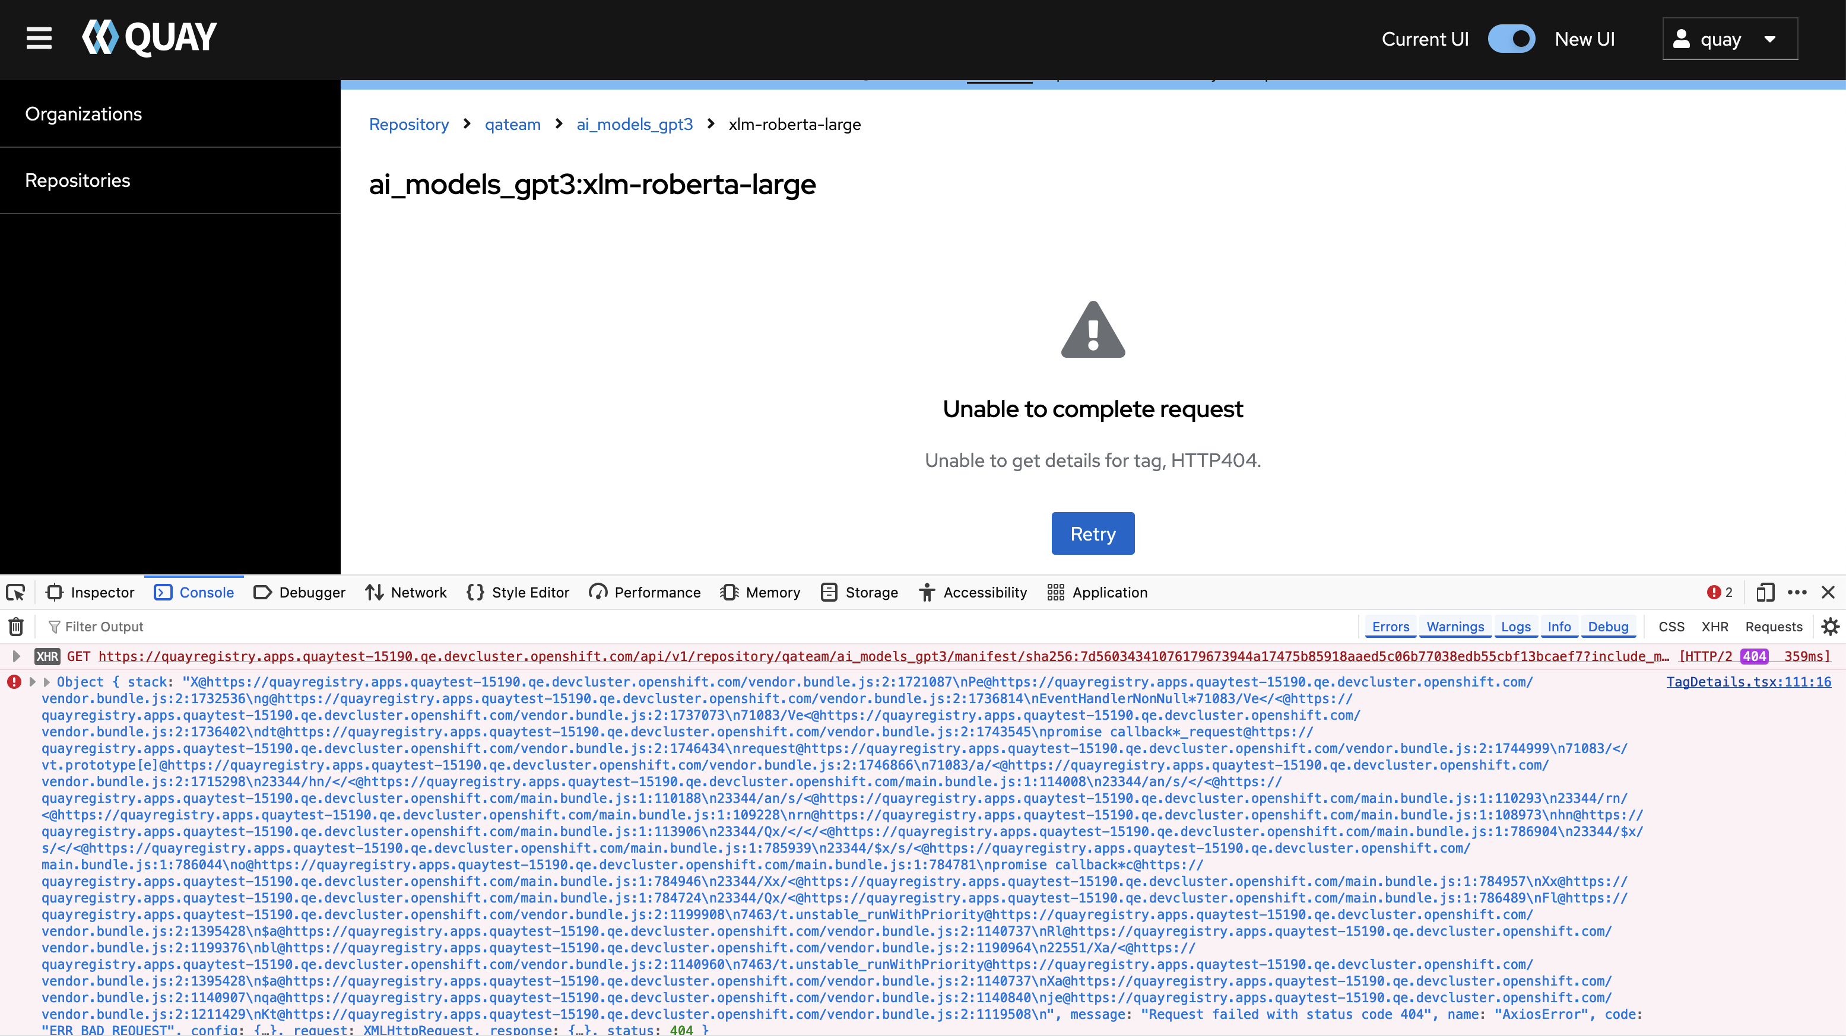Expand the logged error Object
1846x1036 pixels.
(x=47, y=682)
